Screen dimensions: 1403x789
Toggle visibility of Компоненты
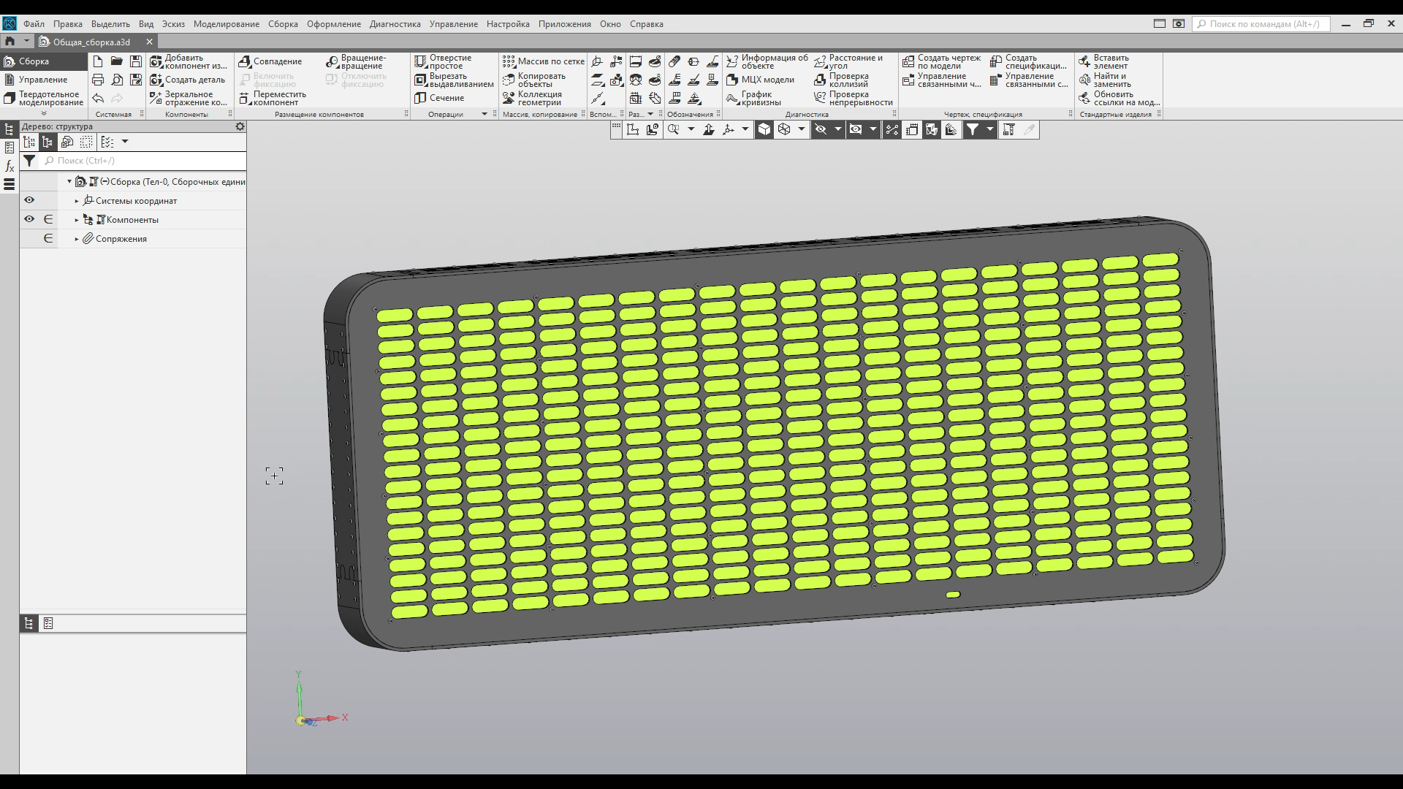click(29, 218)
